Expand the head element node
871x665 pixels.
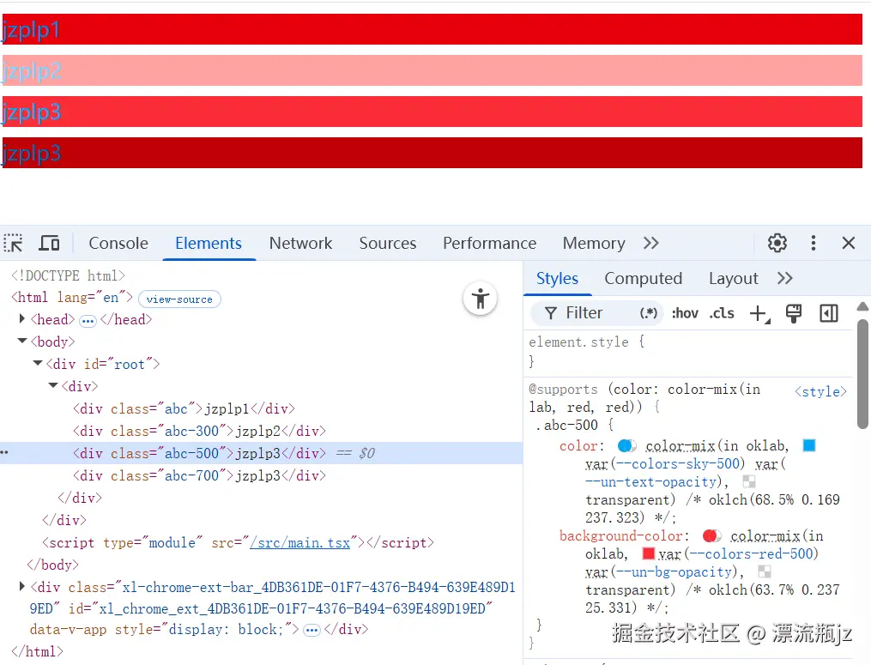[21, 319]
